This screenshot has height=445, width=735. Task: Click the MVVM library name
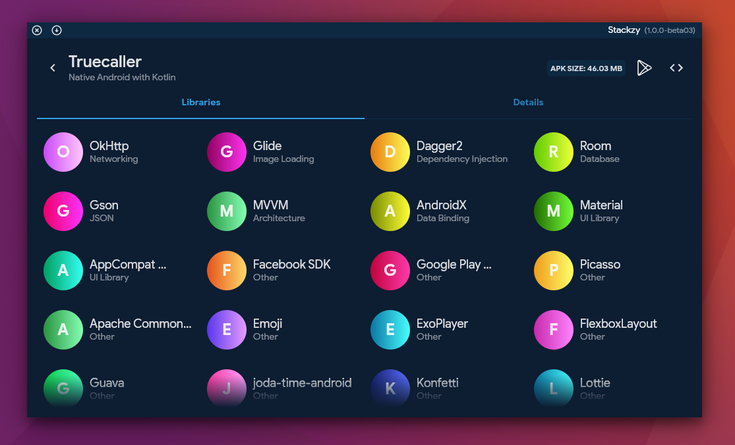click(x=270, y=205)
